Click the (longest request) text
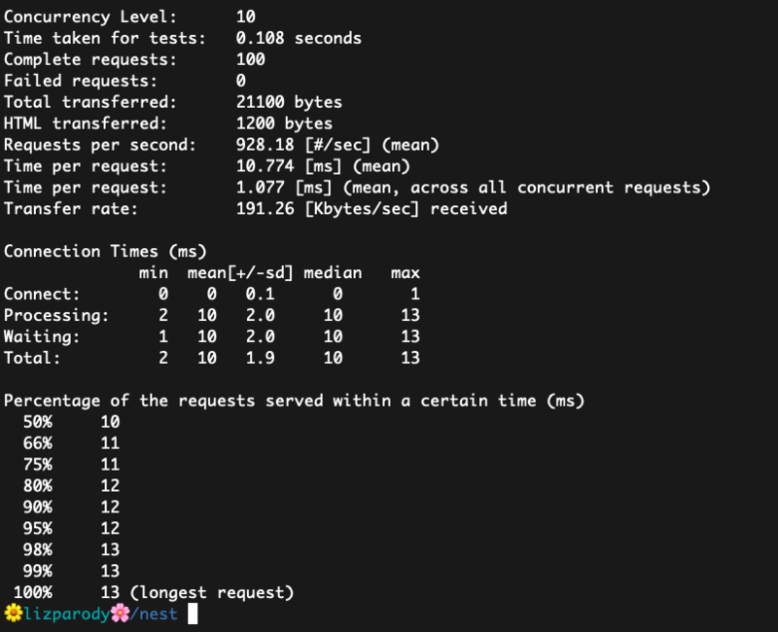This screenshot has height=632, width=778. pyautogui.click(x=212, y=592)
